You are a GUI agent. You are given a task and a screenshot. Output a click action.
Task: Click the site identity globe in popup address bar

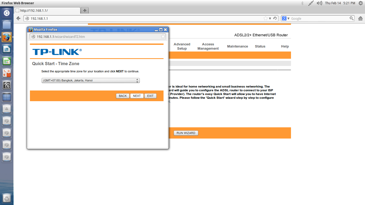click(33, 37)
